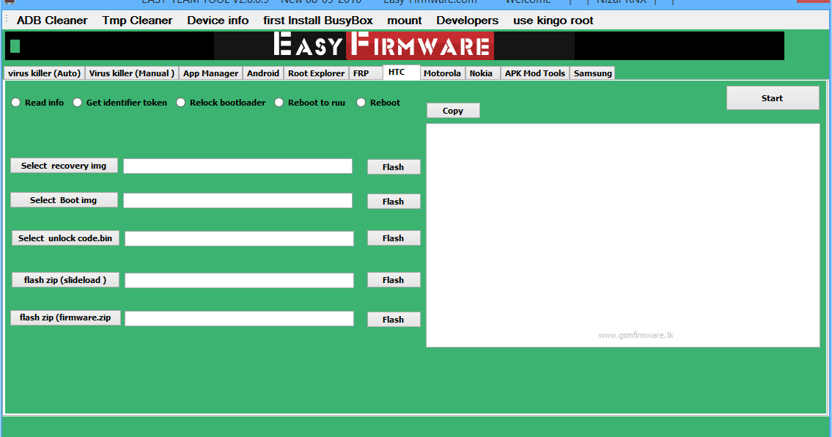The width and height of the screenshot is (832, 437).
Task: Flash the selected recovery img
Action: [x=394, y=166]
